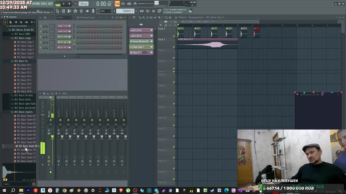This screenshot has height=194, width=346.
Task: Mute the HH Cl..k #5 channel
Action: pos(41,37)
